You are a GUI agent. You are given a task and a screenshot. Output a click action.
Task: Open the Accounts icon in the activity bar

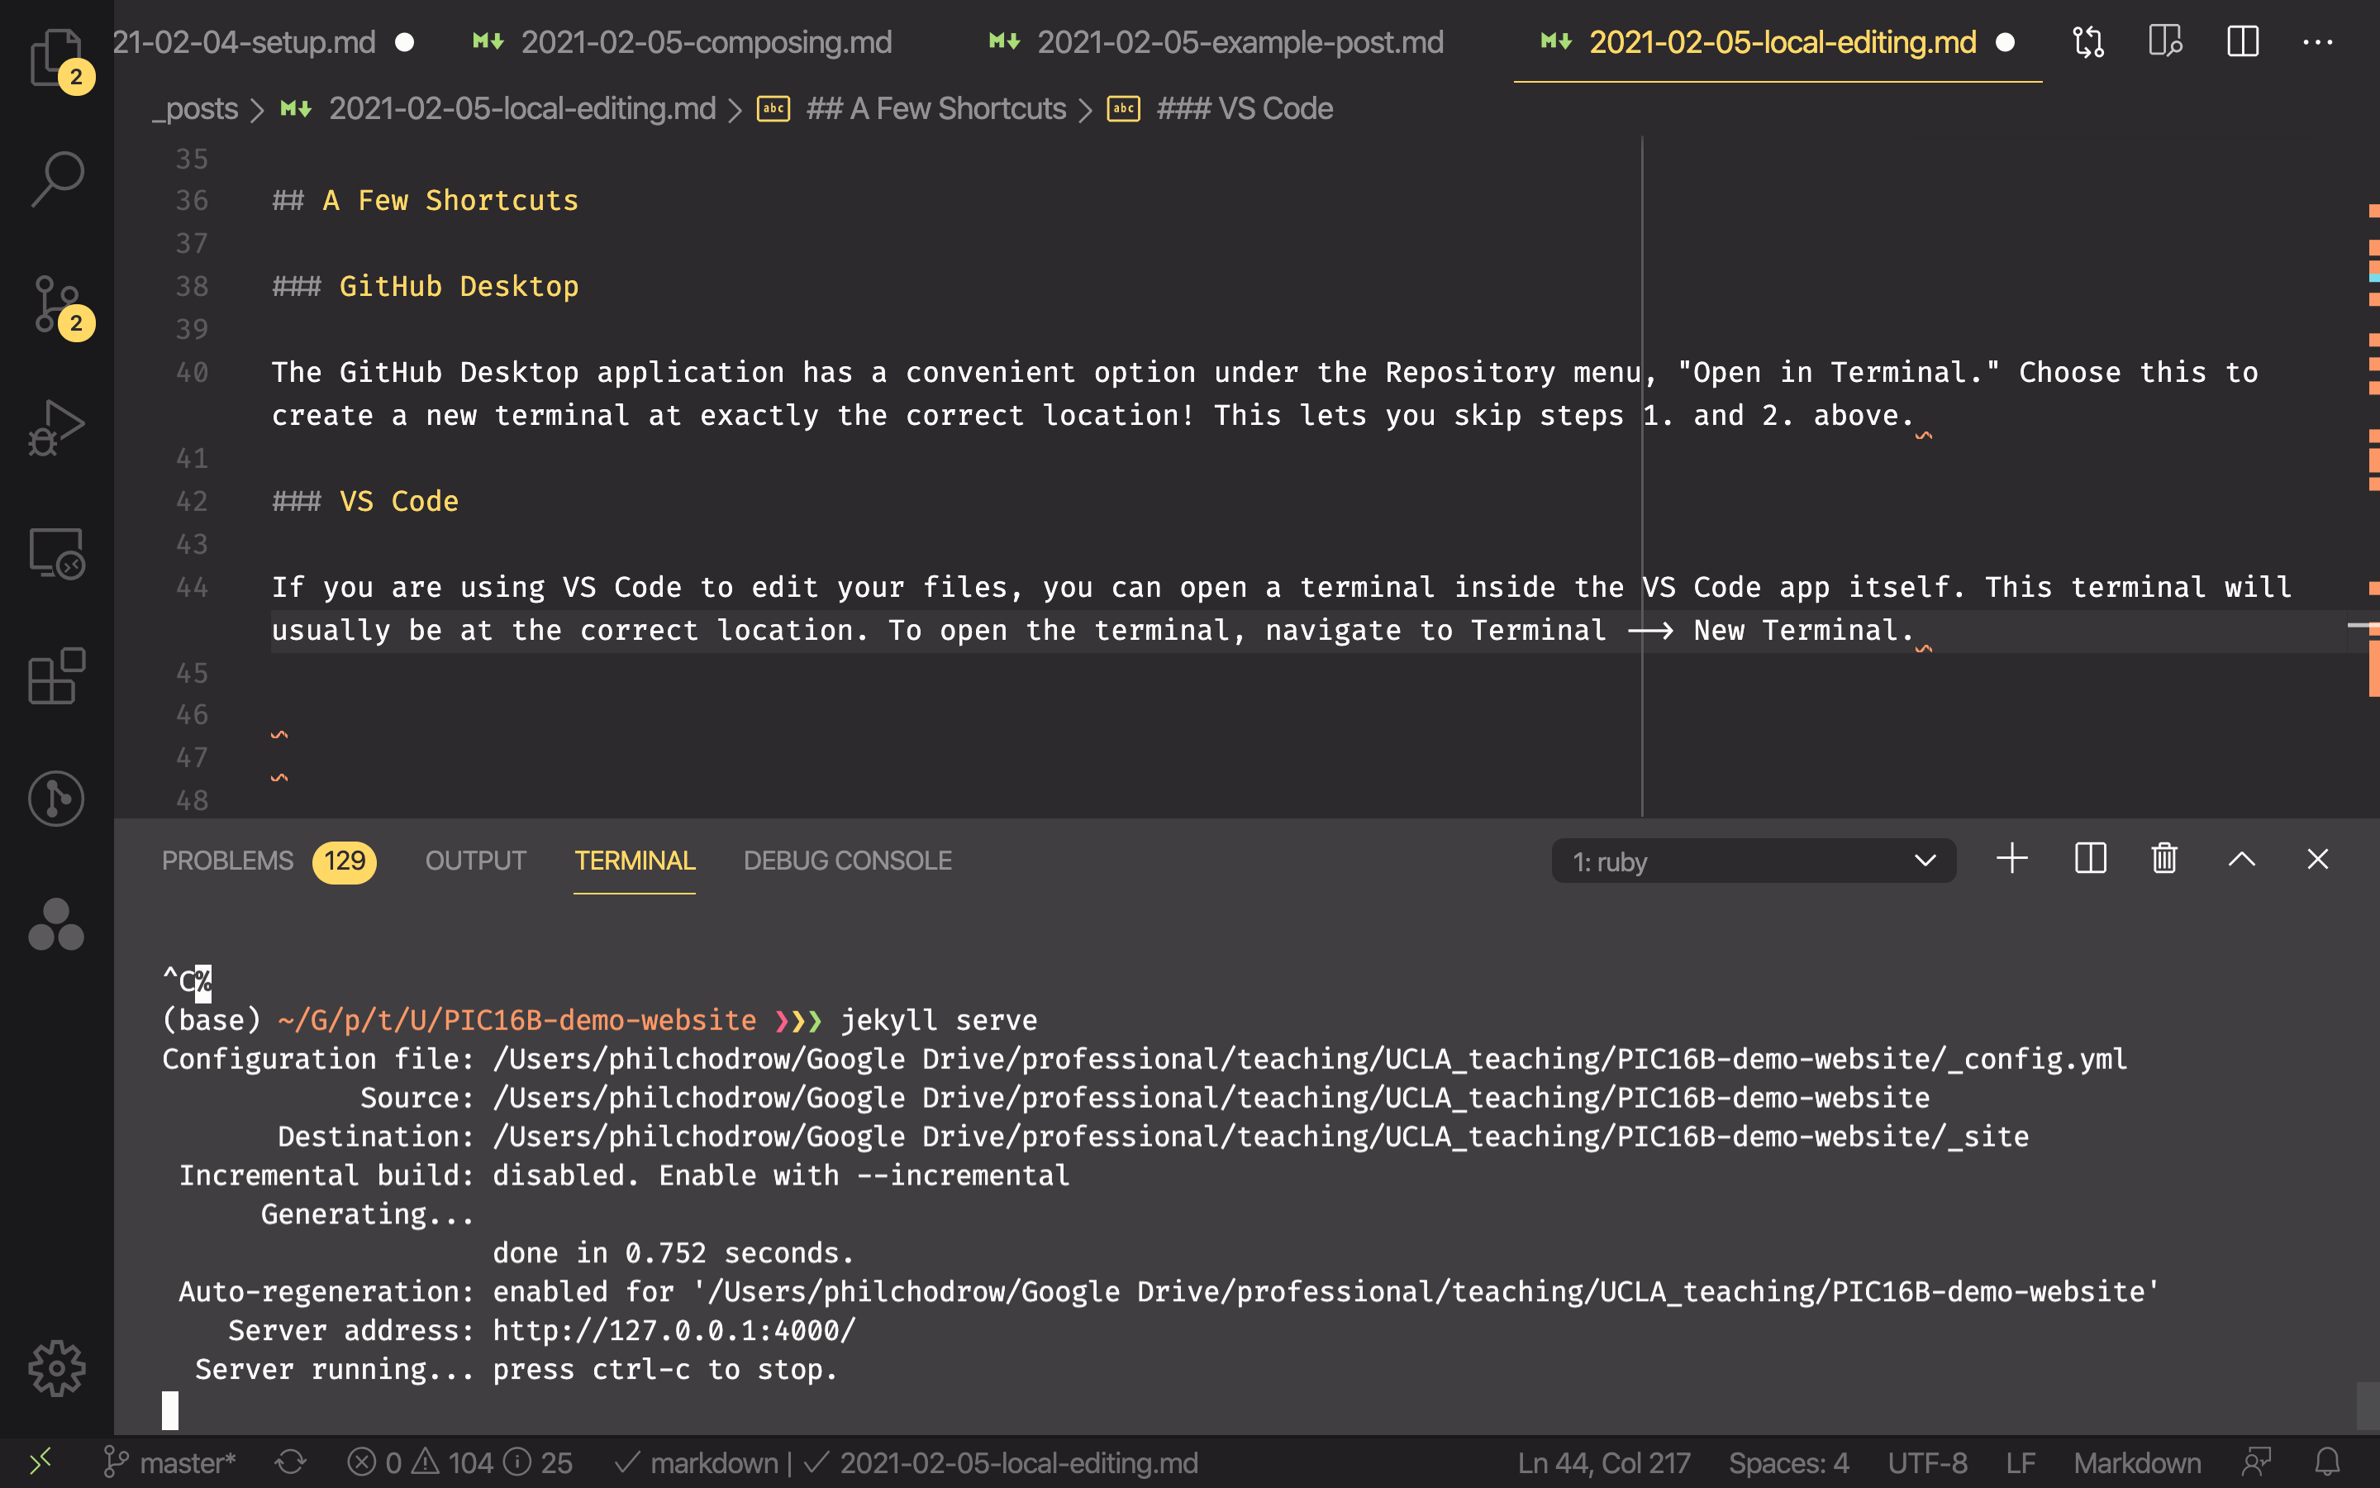(x=56, y=925)
